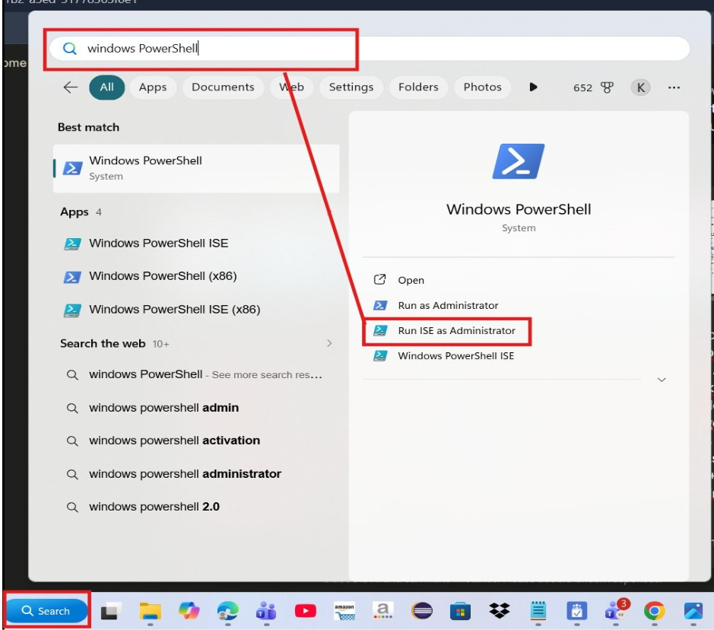Image resolution: width=714 pixels, height=630 pixels.
Task: Open the 652 rewards points trophy
Action: 593,87
